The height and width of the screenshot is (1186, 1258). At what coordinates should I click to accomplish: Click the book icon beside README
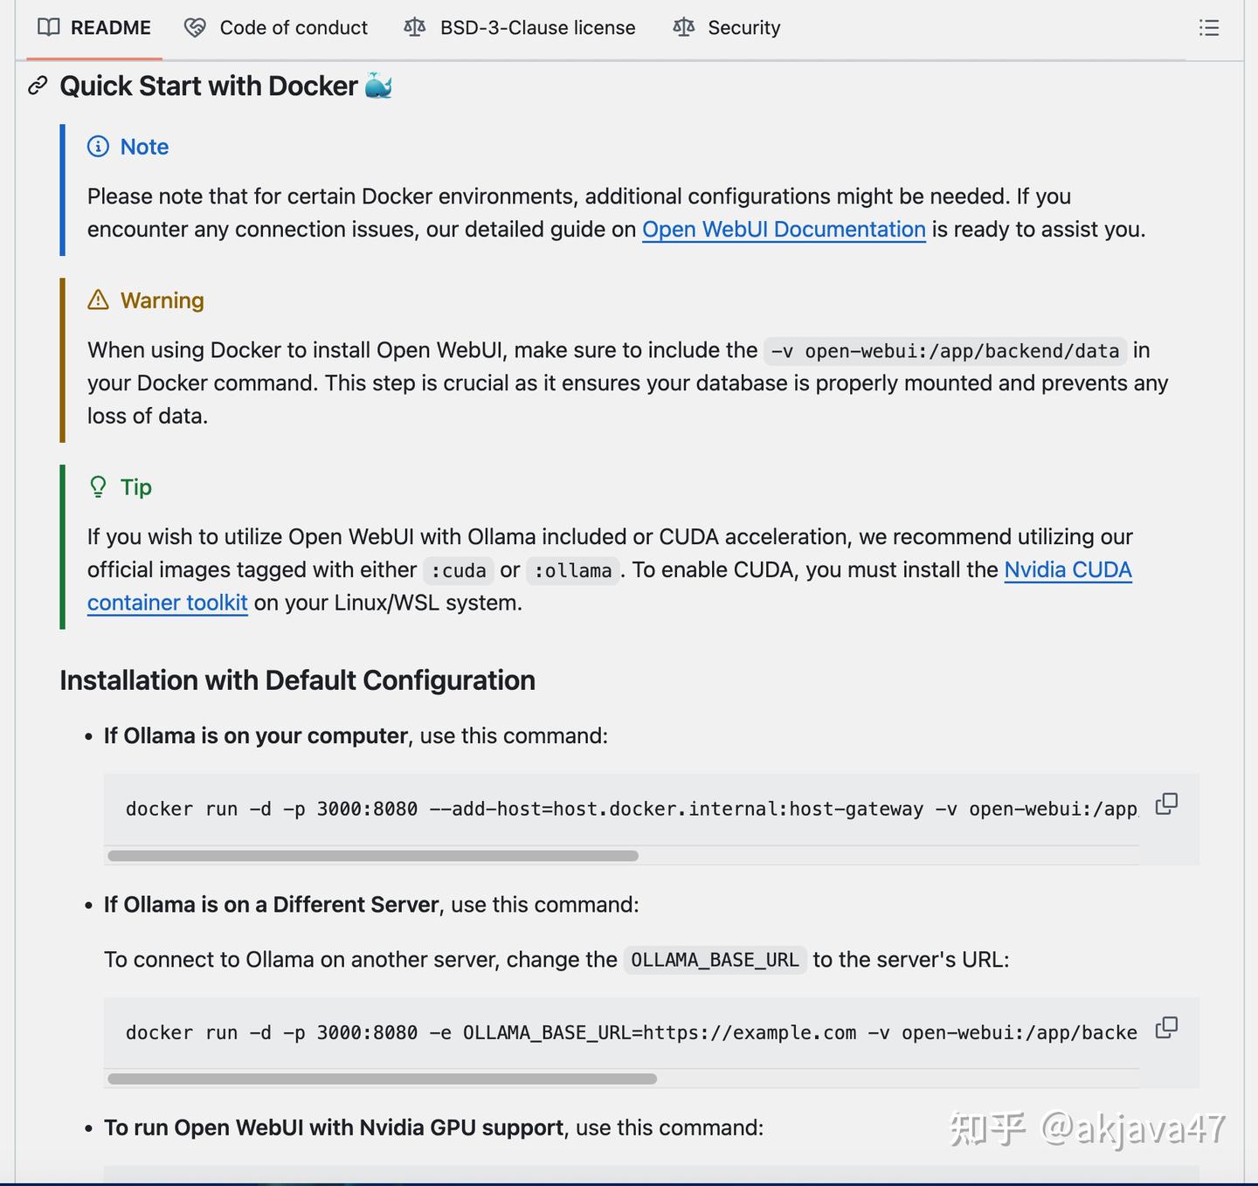(49, 28)
